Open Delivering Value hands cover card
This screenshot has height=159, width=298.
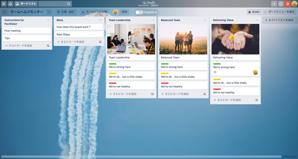coord(235,42)
